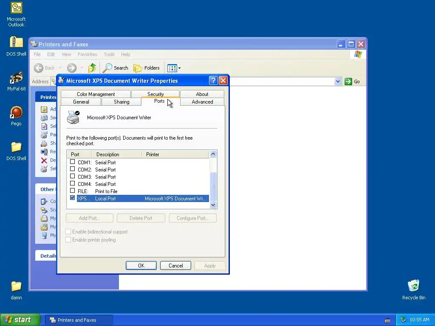Click the port list scroll down arrow

(213, 205)
